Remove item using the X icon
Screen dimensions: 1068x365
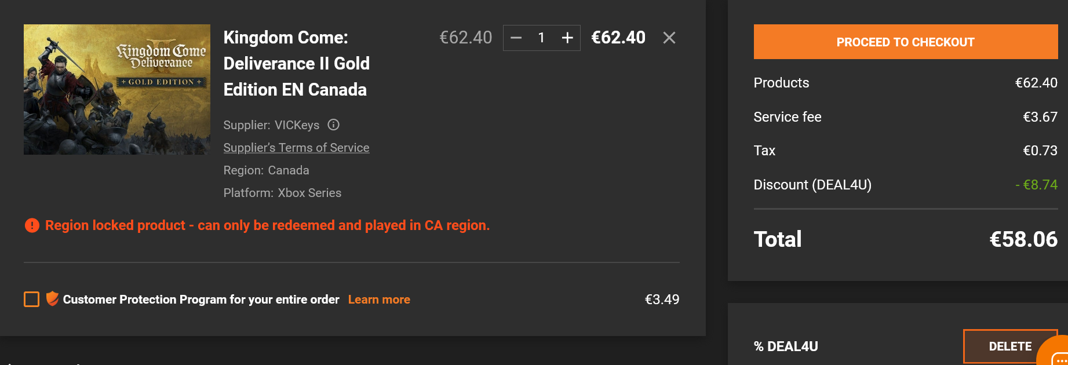(669, 38)
